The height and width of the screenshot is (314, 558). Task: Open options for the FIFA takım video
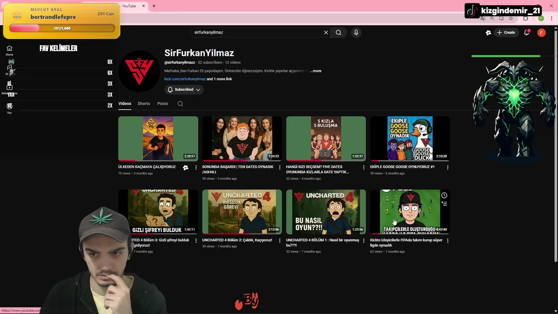point(447,241)
